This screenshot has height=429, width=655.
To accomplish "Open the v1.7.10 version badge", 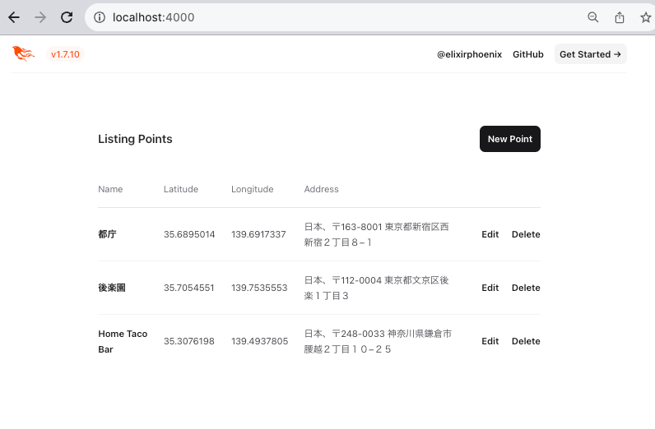I will [x=65, y=54].
